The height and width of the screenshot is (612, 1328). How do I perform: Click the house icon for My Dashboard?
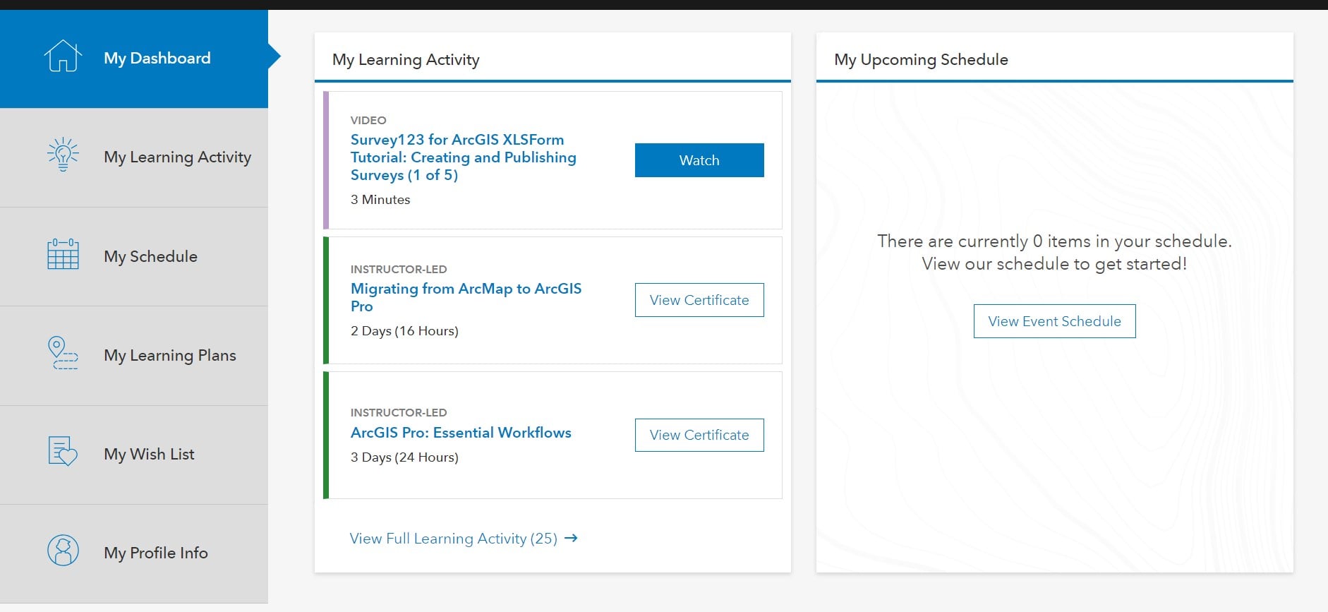63,56
